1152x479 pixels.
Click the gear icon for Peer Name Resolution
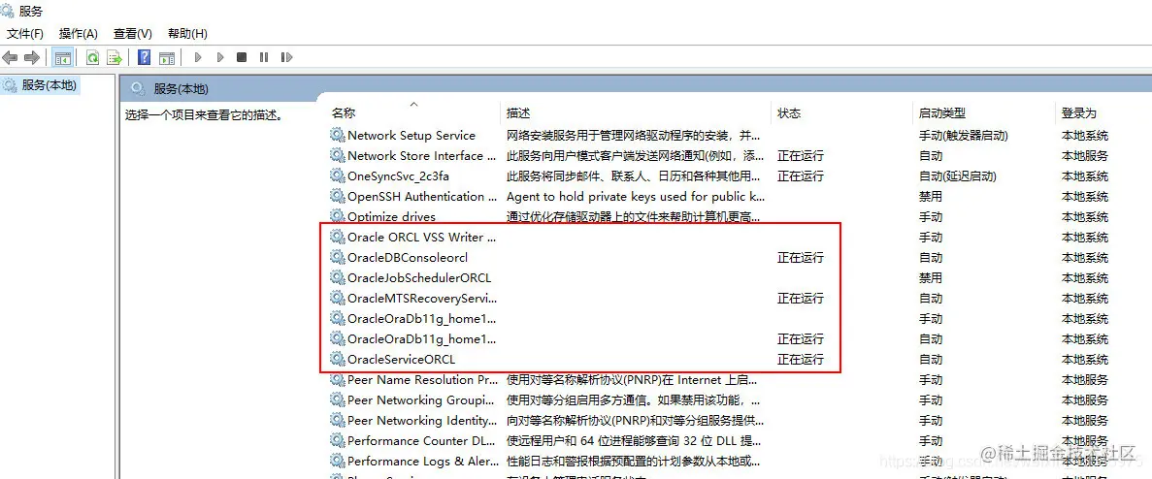coord(337,380)
